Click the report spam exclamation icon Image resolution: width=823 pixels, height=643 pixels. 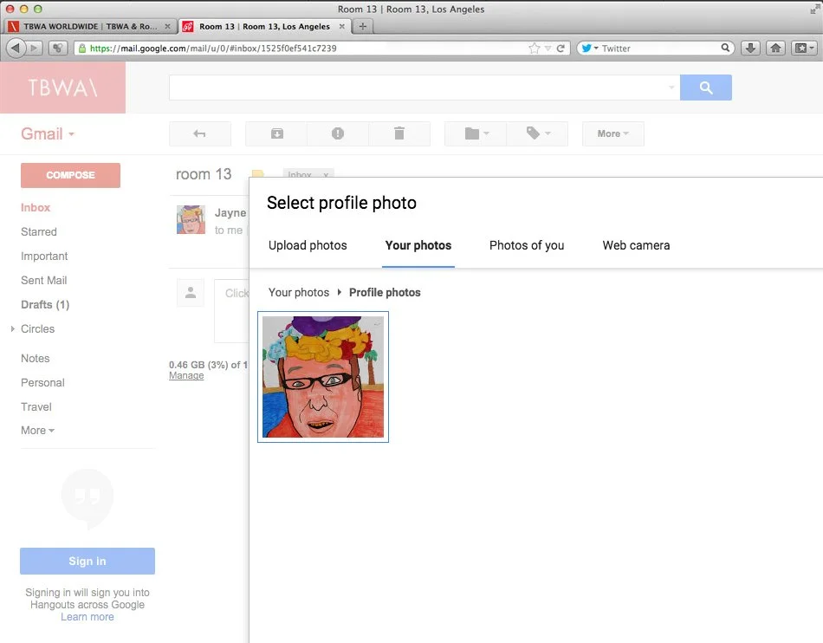tap(338, 133)
